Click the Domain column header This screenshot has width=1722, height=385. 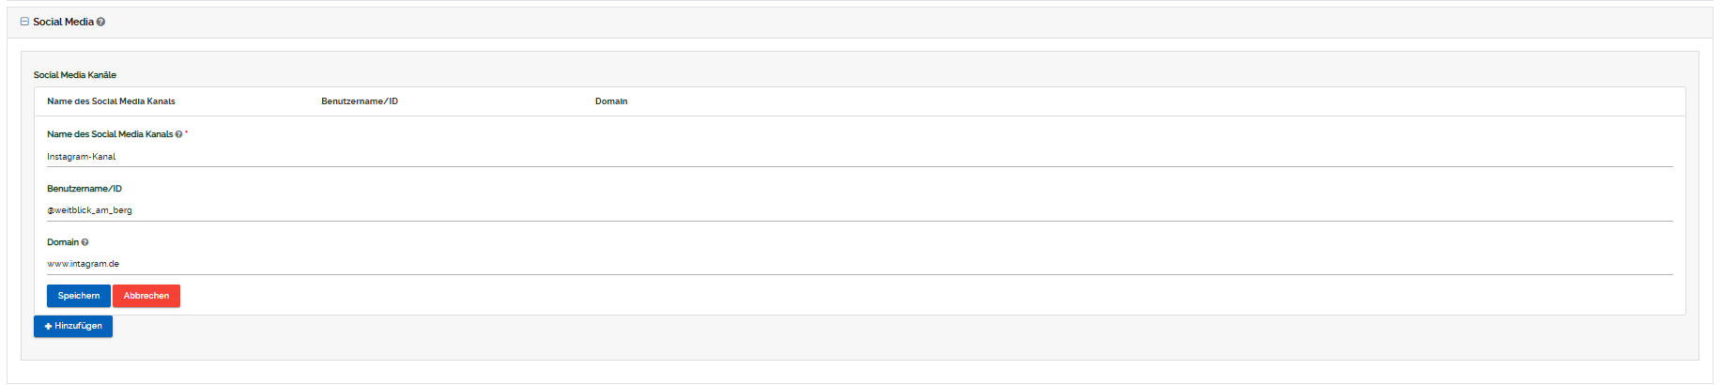[x=611, y=101]
